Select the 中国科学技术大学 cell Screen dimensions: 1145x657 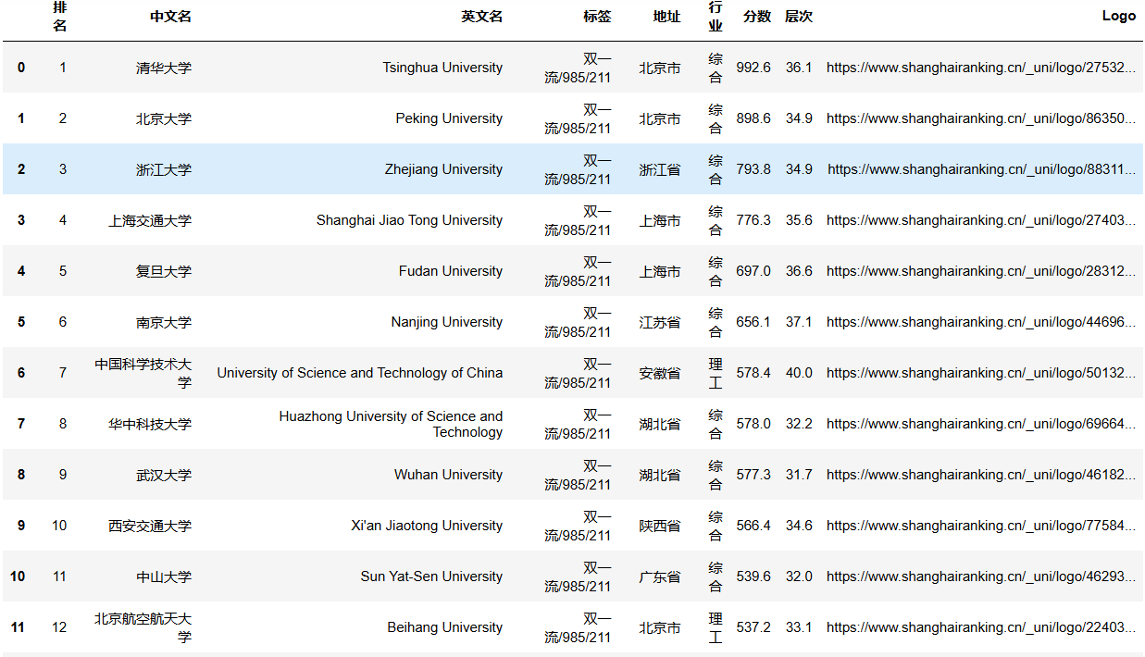(x=143, y=373)
